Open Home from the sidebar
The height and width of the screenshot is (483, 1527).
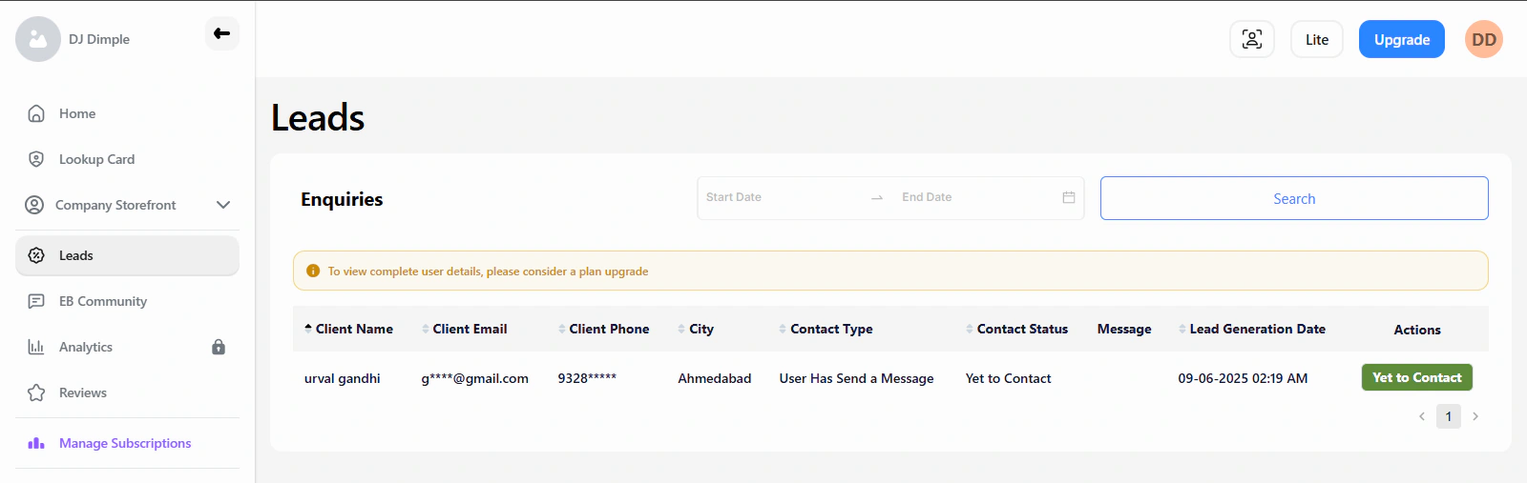(x=77, y=113)
